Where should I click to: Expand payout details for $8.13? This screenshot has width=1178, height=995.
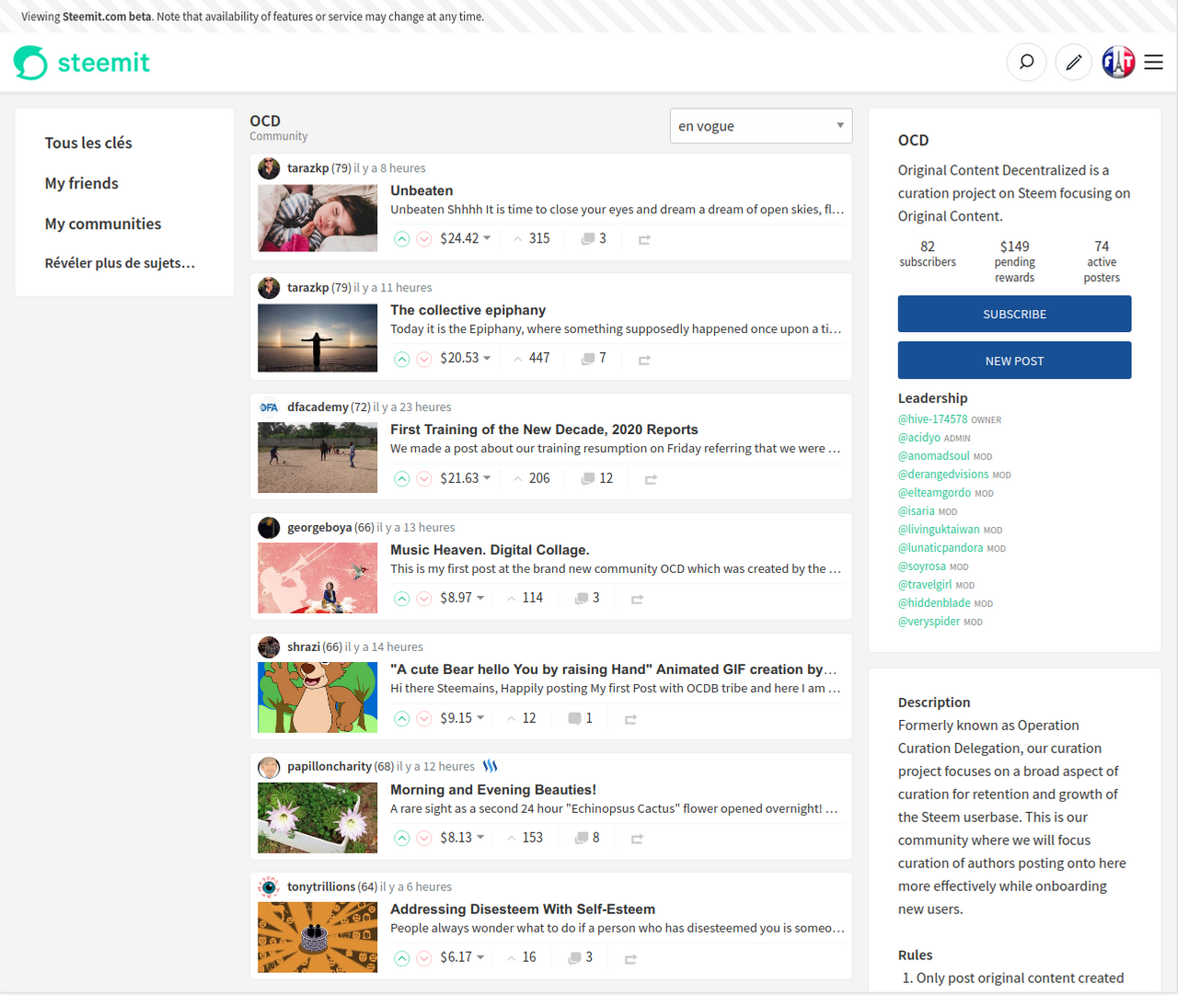(x=462, y=838)
